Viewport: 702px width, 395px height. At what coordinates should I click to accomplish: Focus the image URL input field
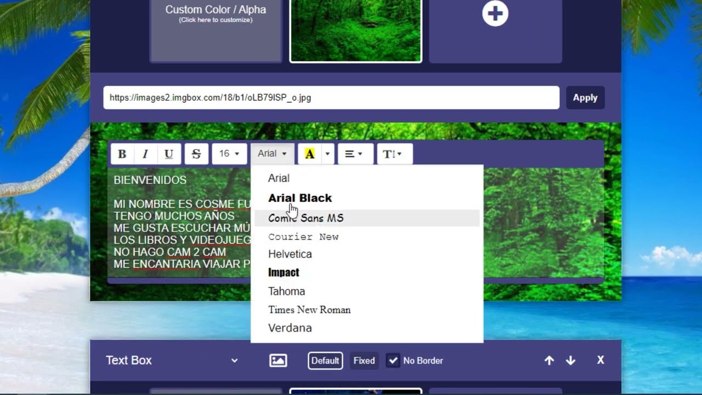pyautogui.click(x=331, y=98)
